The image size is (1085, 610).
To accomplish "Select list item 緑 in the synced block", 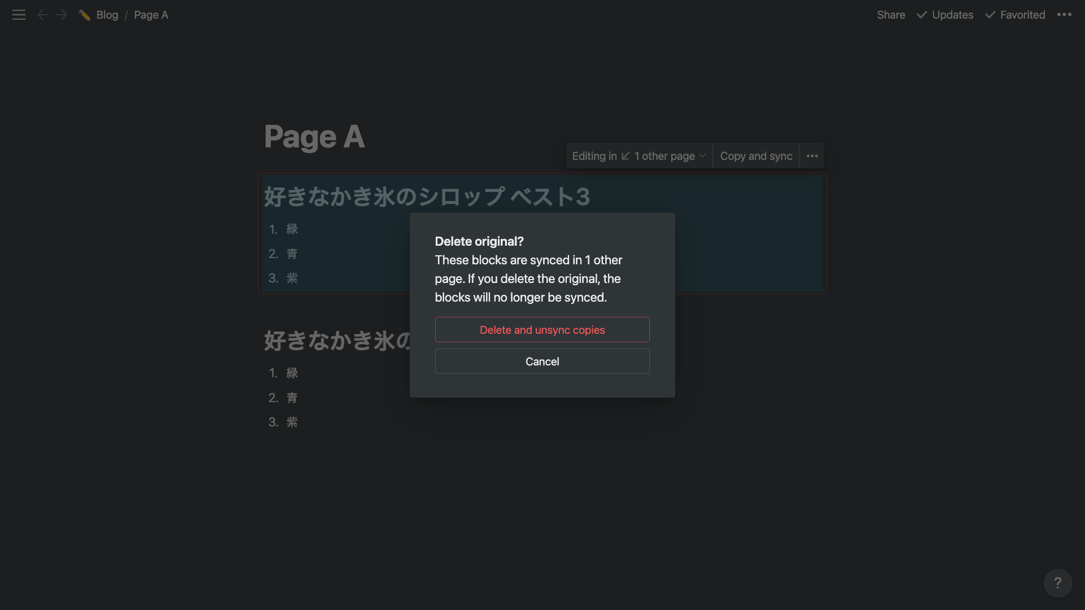I will (292, 229).
